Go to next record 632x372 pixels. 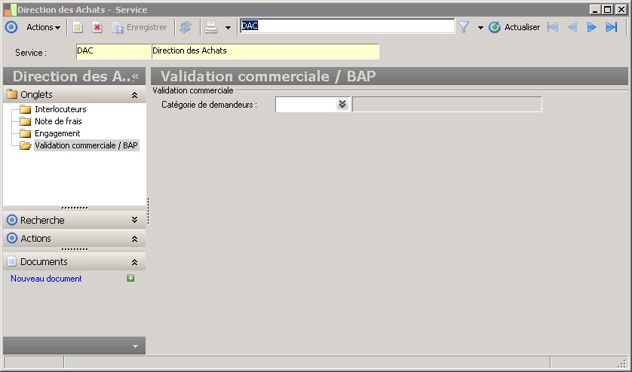click(591, 27)
